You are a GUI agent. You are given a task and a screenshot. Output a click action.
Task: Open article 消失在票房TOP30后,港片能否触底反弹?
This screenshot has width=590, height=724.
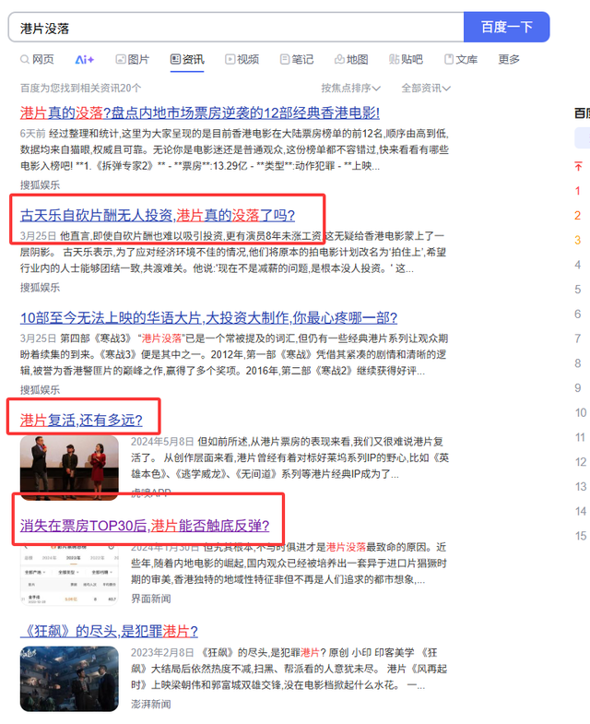click(x=145, y=526)
